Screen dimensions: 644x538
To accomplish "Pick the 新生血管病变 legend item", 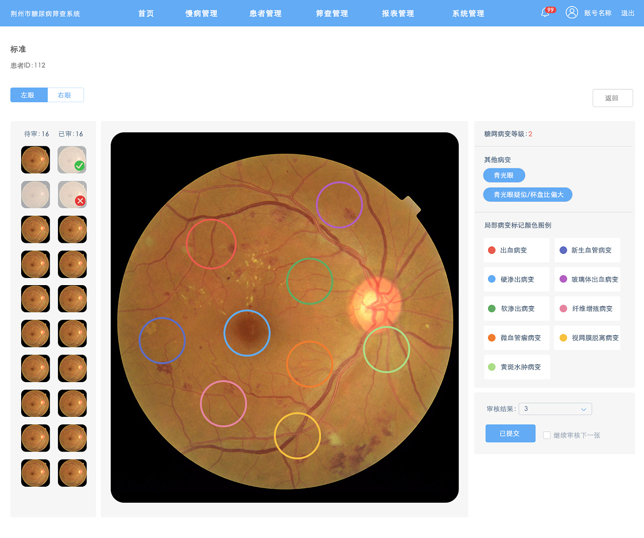I will 587,250.
